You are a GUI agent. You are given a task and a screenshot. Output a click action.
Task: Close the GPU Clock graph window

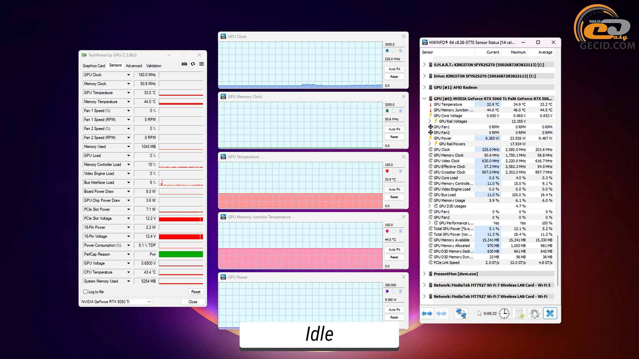404,36
